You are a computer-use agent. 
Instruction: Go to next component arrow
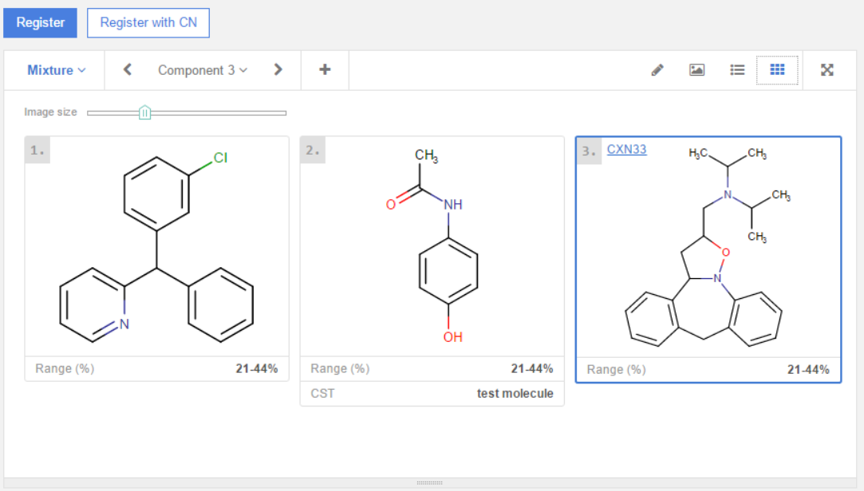click(x=278, y=70)
